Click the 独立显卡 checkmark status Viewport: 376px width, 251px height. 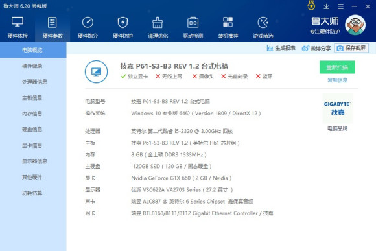click(134, 77)
